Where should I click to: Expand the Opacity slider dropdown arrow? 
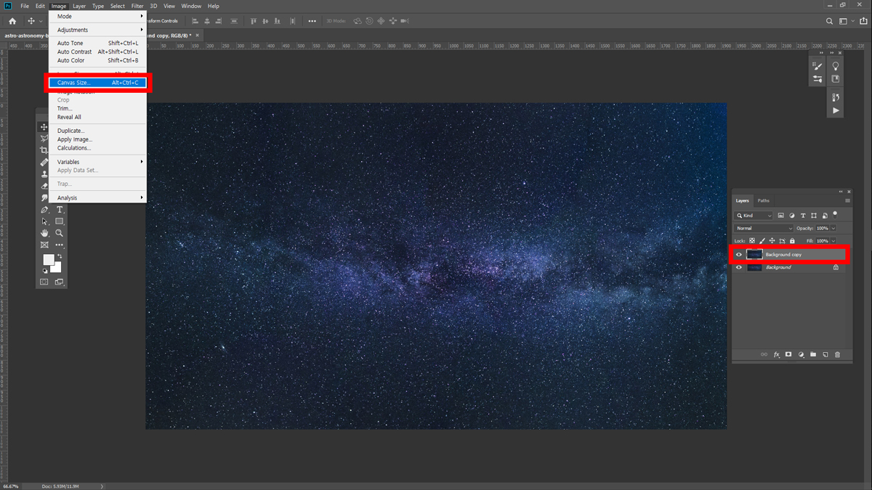coord(833,229)
